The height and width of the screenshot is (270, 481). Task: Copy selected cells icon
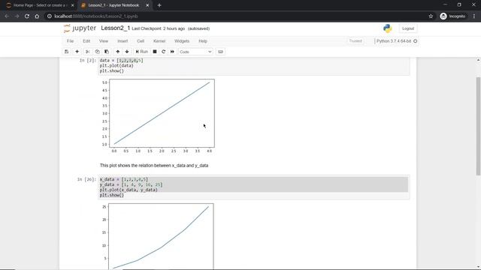coord(97,52)
